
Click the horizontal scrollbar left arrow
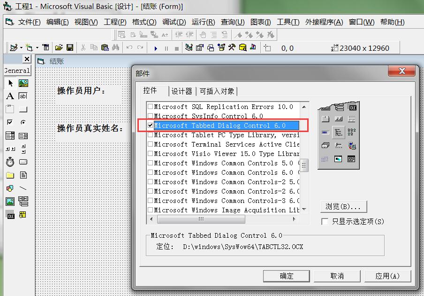[151, 219]
